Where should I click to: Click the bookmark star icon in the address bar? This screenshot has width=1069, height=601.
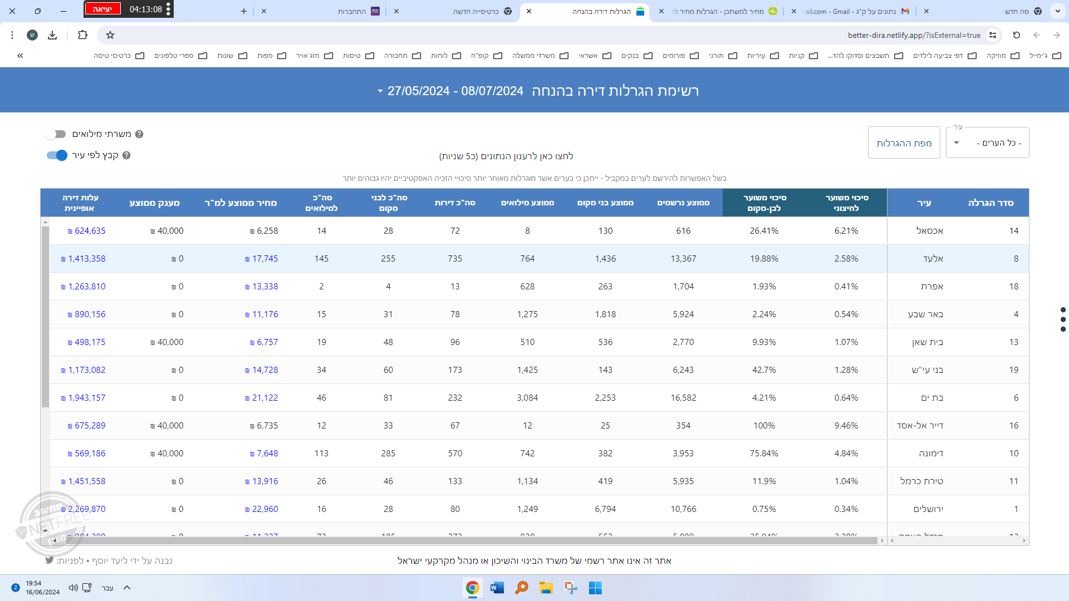click(110, 35)
